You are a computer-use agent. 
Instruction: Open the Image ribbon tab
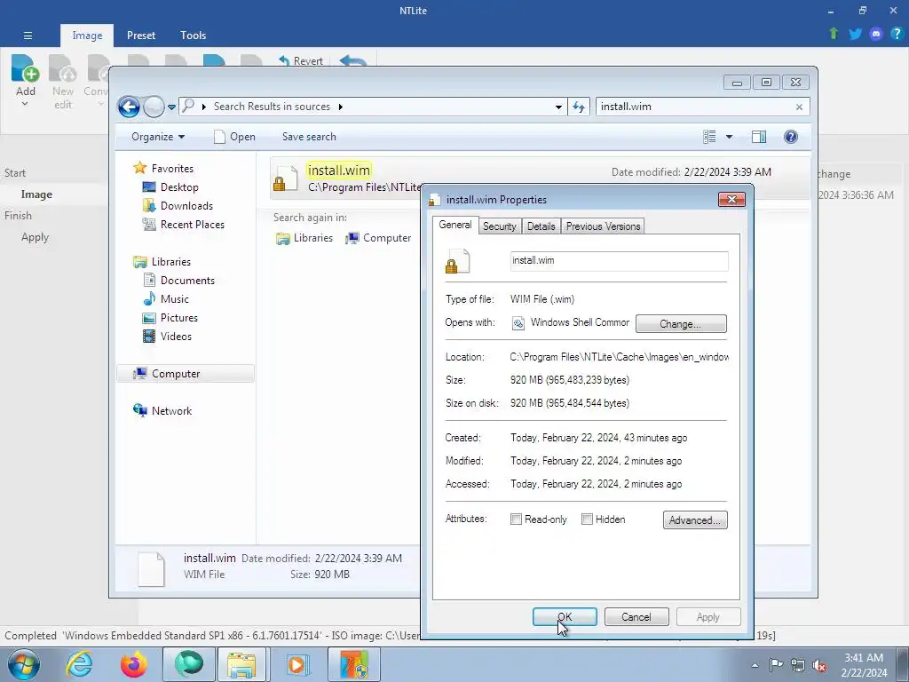pyautogui.click(x=87, y=36)
